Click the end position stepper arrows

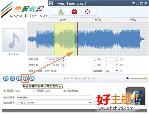click(63, 65)
